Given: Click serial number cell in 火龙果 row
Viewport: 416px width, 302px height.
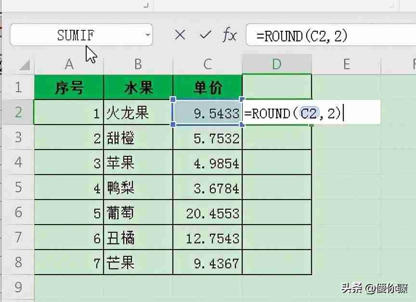Looking at the screenshot, I should click(x=69, y=112).
